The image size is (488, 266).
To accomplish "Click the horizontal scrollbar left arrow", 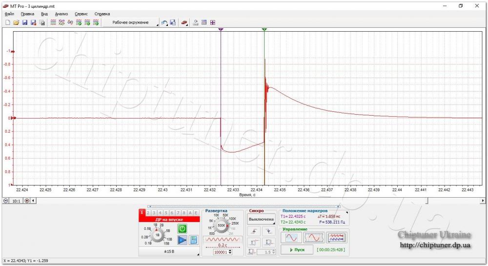I will click(x=33, y=201).
